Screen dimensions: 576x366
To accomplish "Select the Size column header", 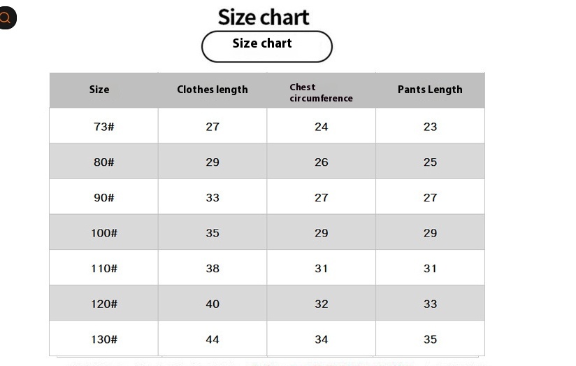I will [x=99, y=90].
